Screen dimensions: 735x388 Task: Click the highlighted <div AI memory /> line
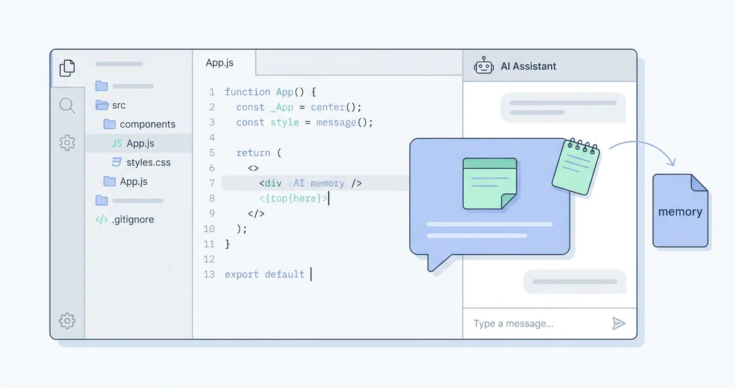(x=315, y=183)
